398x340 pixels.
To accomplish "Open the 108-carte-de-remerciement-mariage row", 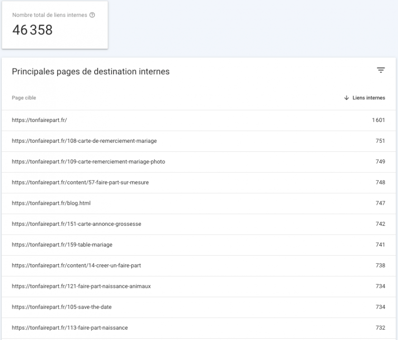I will pos(199,141).
